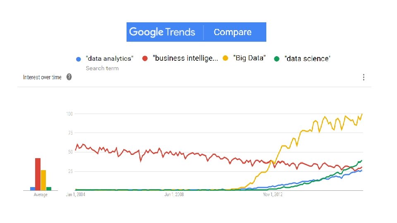Open the three-dot more options menu

364,77
